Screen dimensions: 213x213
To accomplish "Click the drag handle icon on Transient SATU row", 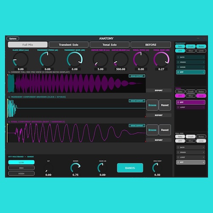I will 178,57.
